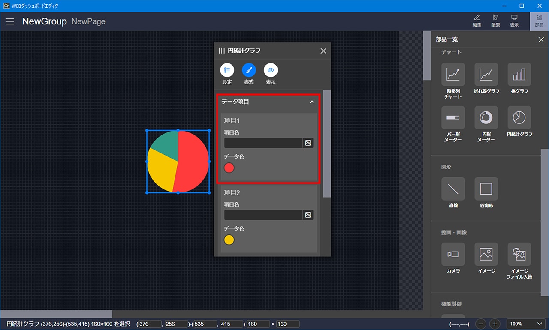
Task: Collapse the データ項目 section
Action: click(x=312, y=102)
